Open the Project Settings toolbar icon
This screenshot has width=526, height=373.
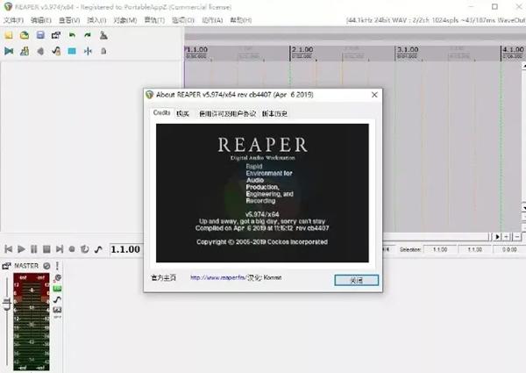(x=56, y=35)
